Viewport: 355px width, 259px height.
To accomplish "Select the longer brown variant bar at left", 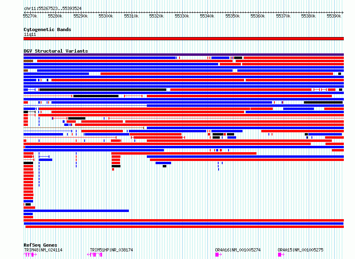I will coord(28,61).
